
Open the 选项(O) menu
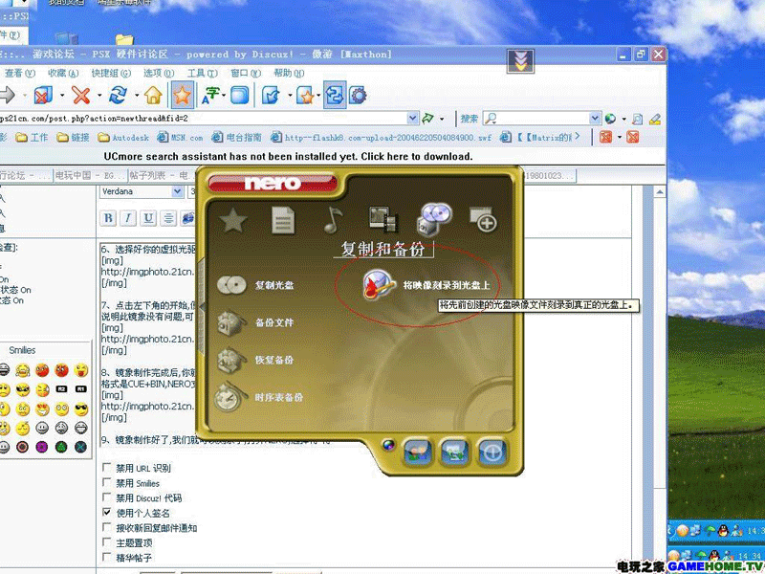coord(159,74)
